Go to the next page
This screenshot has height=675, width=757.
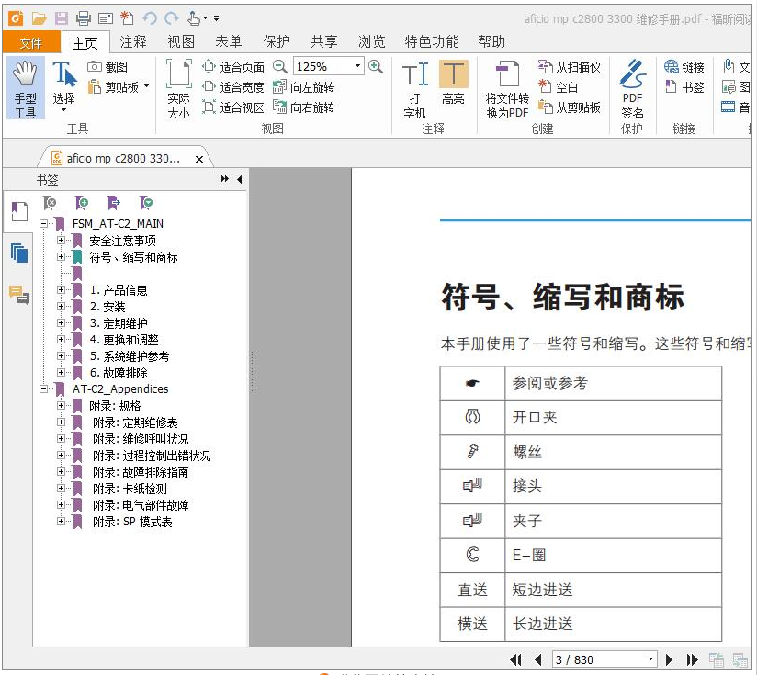tap(669, 659)
